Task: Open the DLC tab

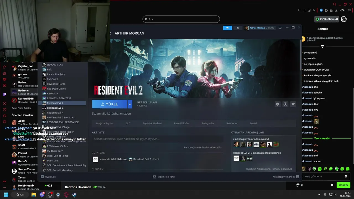Action: tap(128, 123)
